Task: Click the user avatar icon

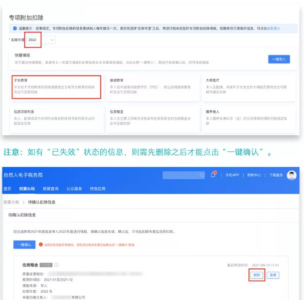Action: [x=292, y=175]
